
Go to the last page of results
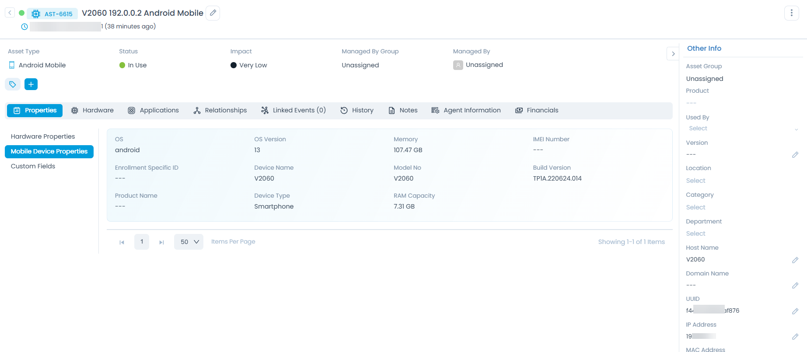(x=161, y=242)
